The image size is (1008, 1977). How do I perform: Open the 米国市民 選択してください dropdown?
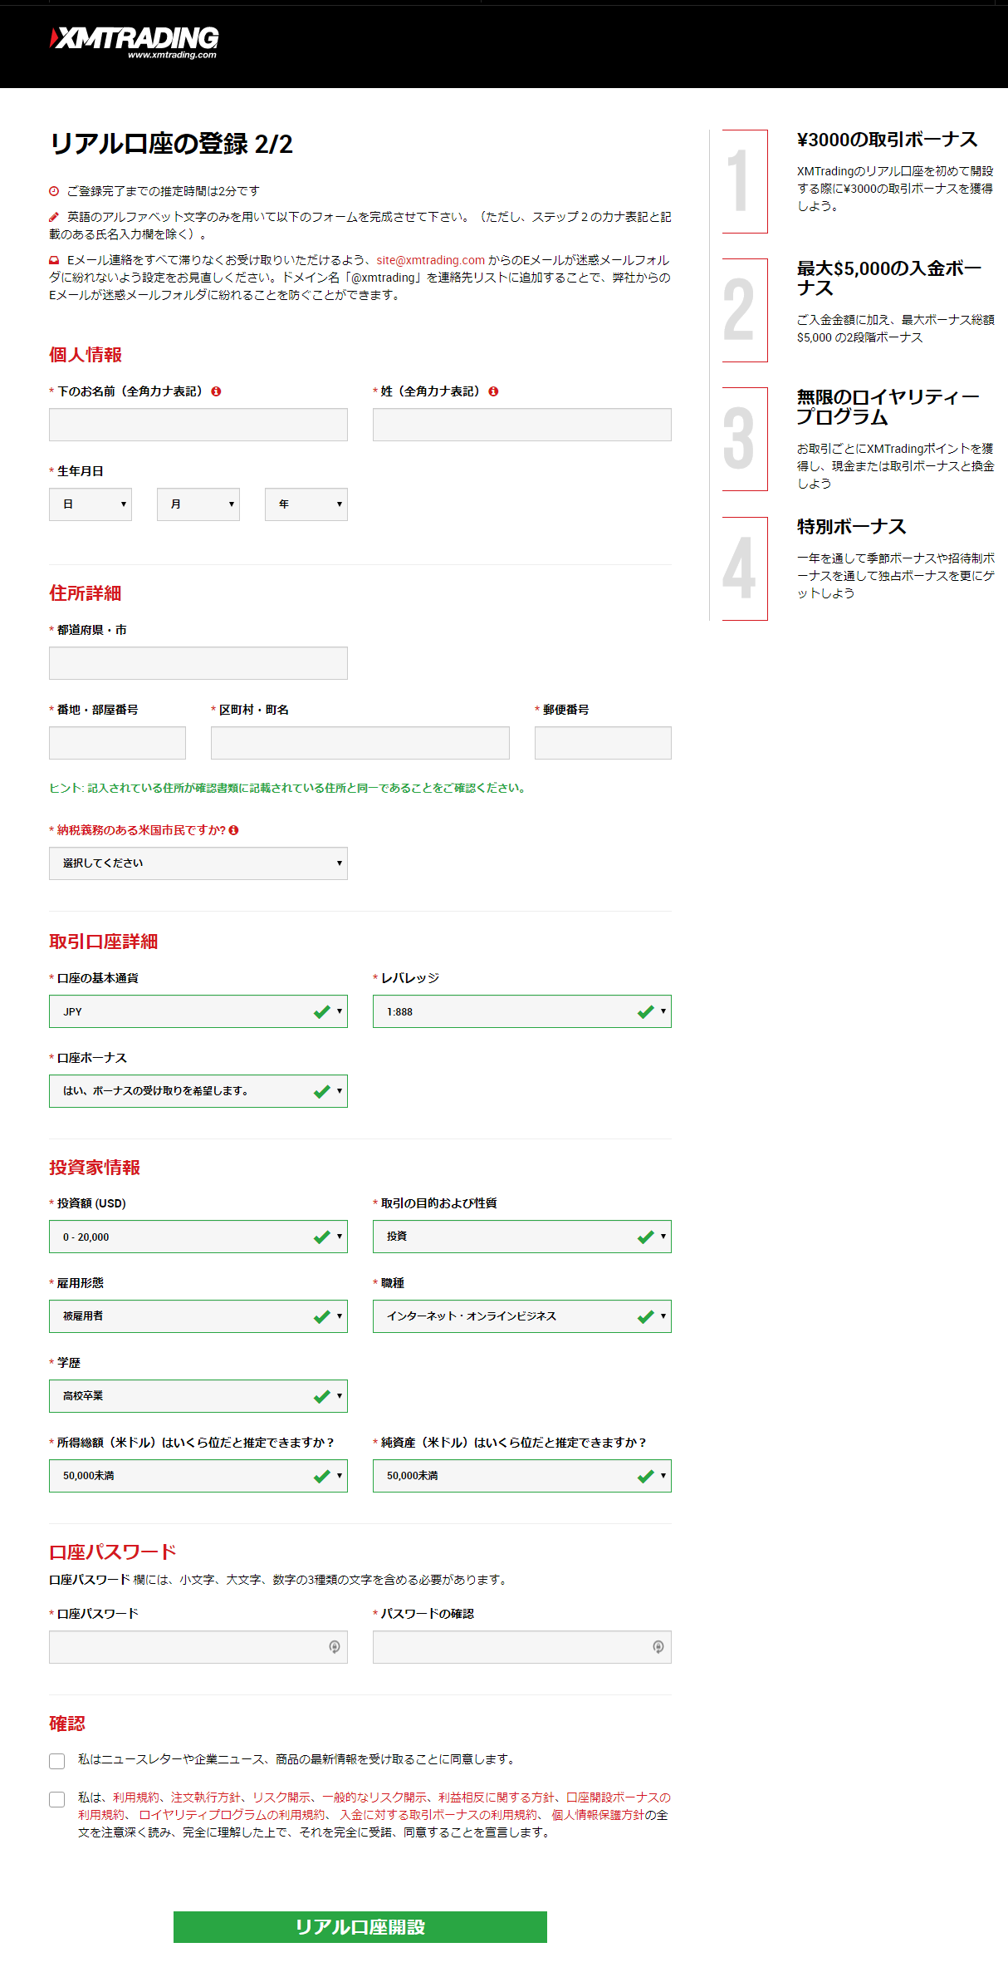tap(198, 863)
